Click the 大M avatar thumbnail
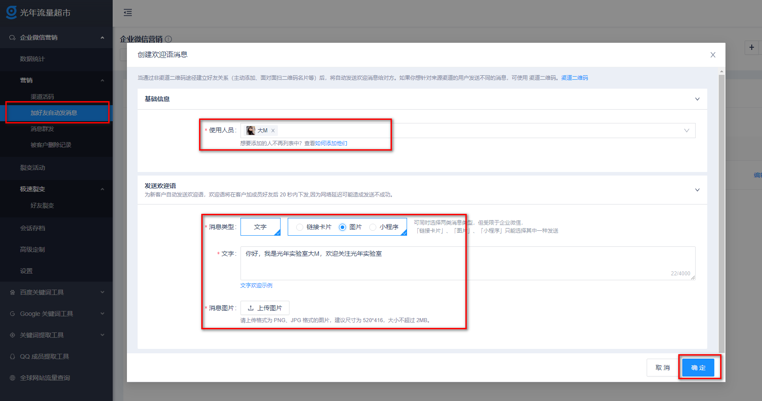This screenshot has height=401, width=762. pos(251,131)
